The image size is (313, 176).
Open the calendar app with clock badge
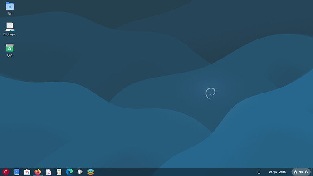pos(48,172)
